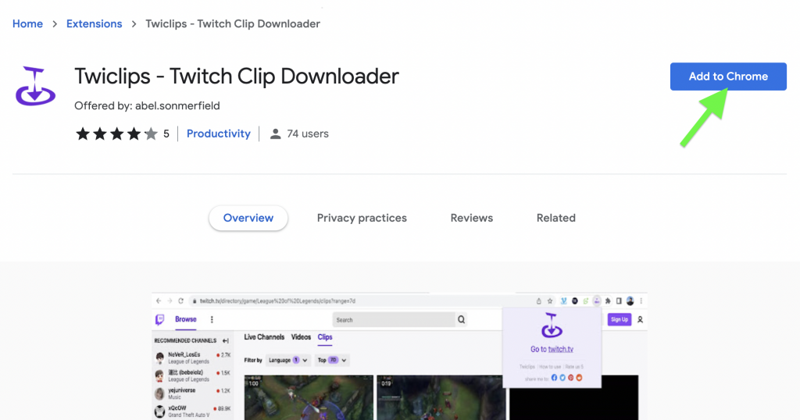Click the Sign Up button in the preview
The height and width of the screenshot is (420, 800).
tap(620, 319)
